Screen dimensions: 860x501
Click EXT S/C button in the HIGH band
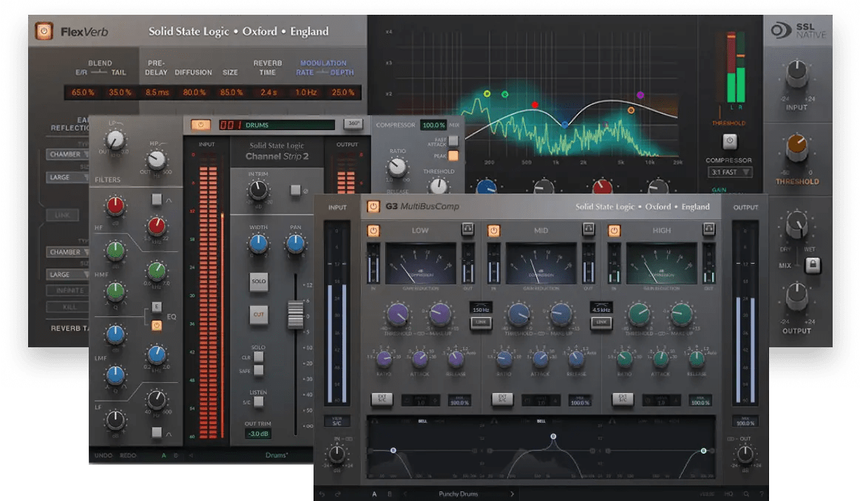[x=623, y=399]
